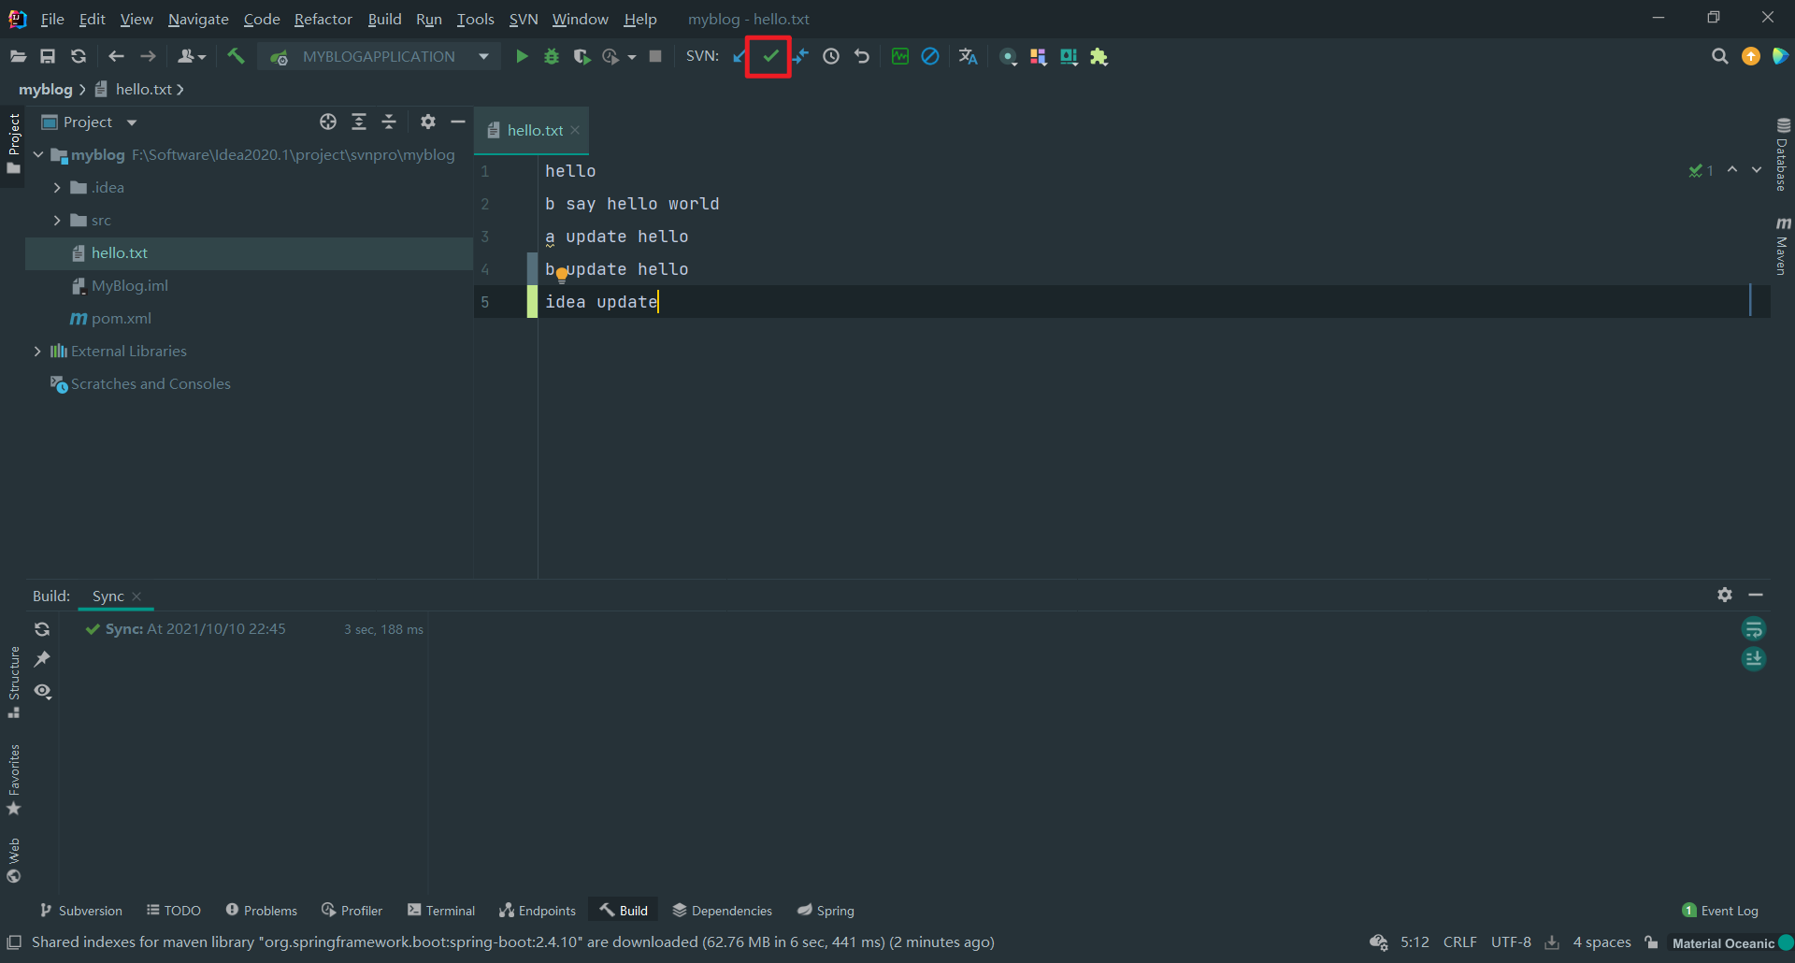
Task: Click the 4 spaces indent status entry
Action: (1601, 942)
